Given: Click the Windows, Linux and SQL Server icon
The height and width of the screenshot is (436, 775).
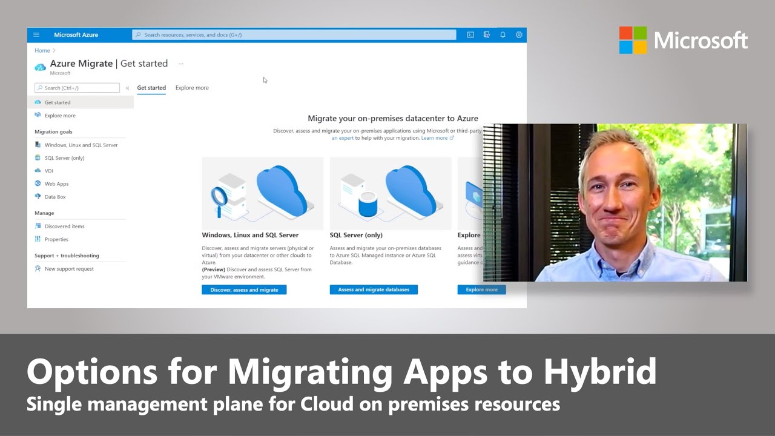Looking at the screenshot, I should coord(38,145).
